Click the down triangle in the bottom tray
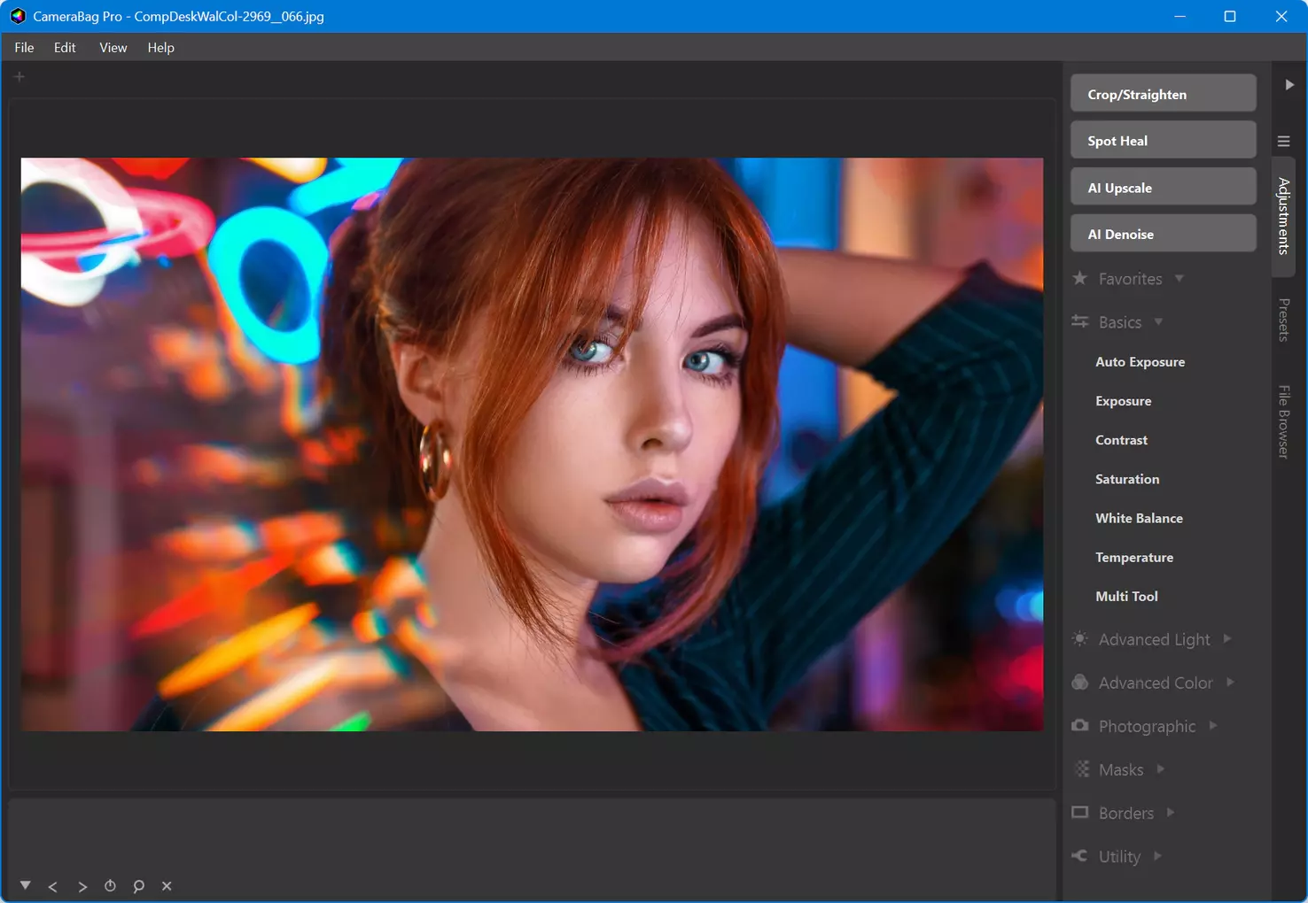The image size is (1308, 903). 26,885
